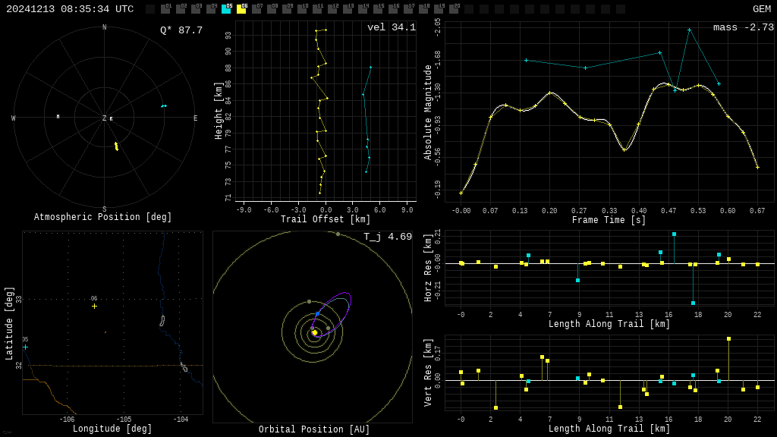Click the cyan station 05 cross on map

[x=25, y=347]
